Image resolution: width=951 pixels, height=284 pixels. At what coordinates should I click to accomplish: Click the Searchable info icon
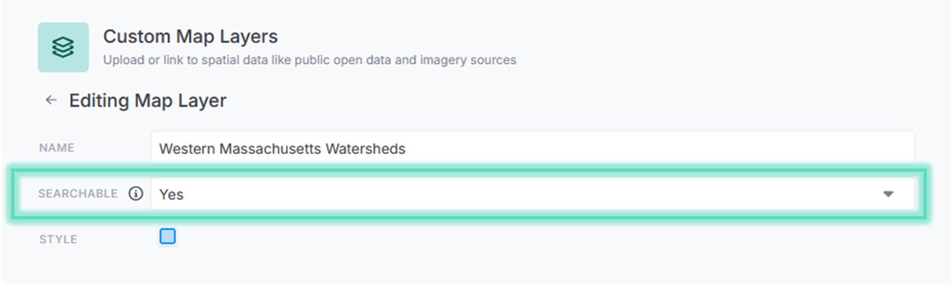pos(135,194)
